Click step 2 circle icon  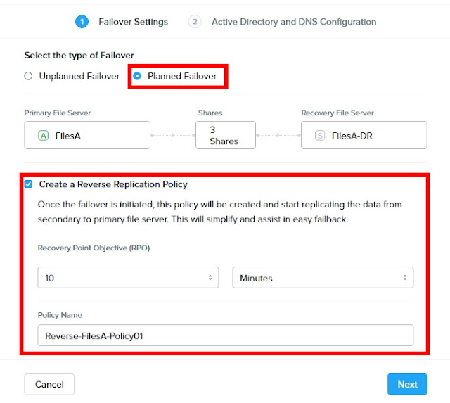click(x=194, y=22)
